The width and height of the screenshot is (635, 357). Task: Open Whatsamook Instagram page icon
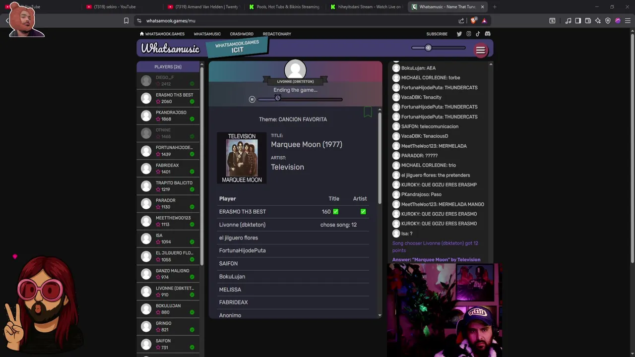(468, 34)
